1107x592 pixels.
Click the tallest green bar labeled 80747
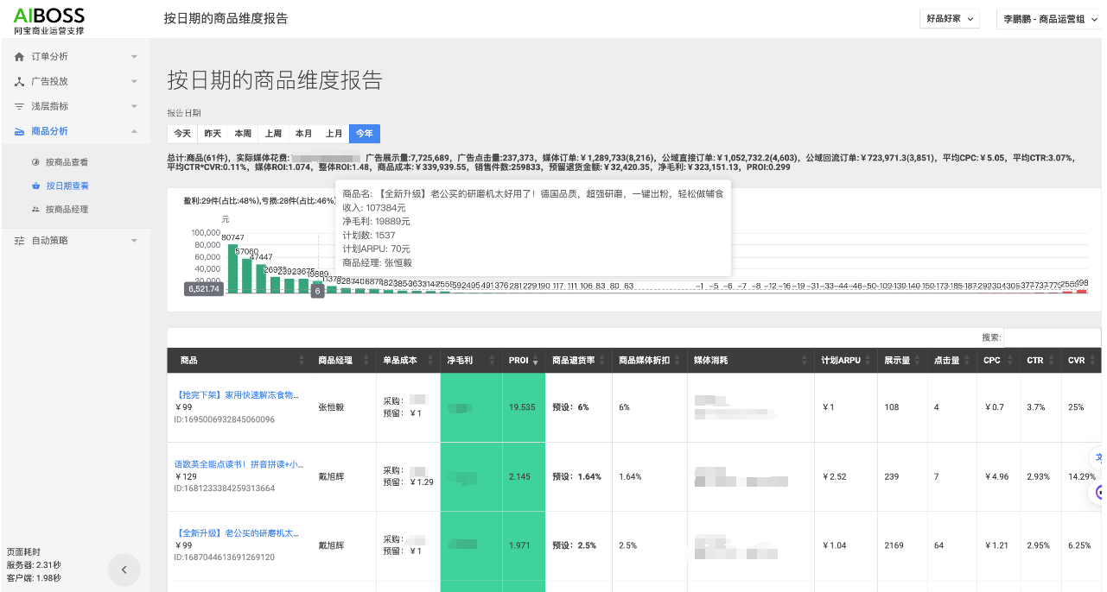coord(232,268)
